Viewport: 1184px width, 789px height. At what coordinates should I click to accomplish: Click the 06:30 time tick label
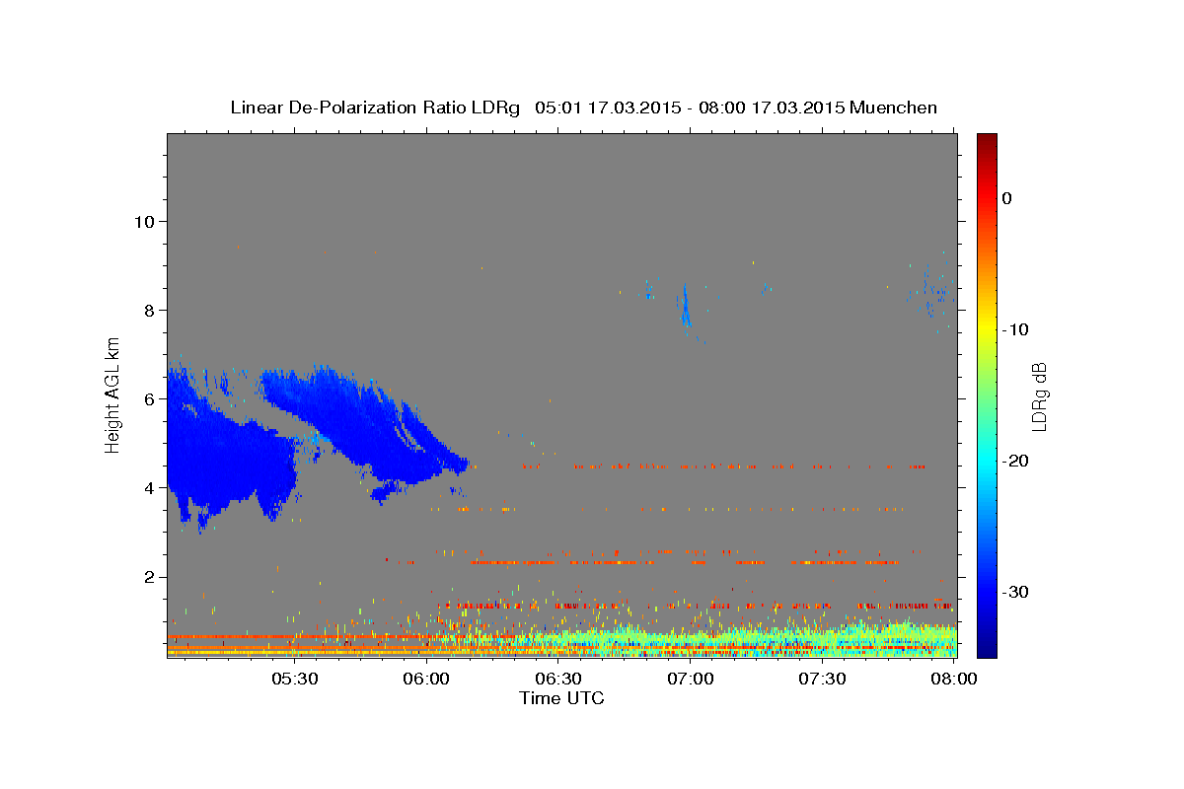point(558,680)
